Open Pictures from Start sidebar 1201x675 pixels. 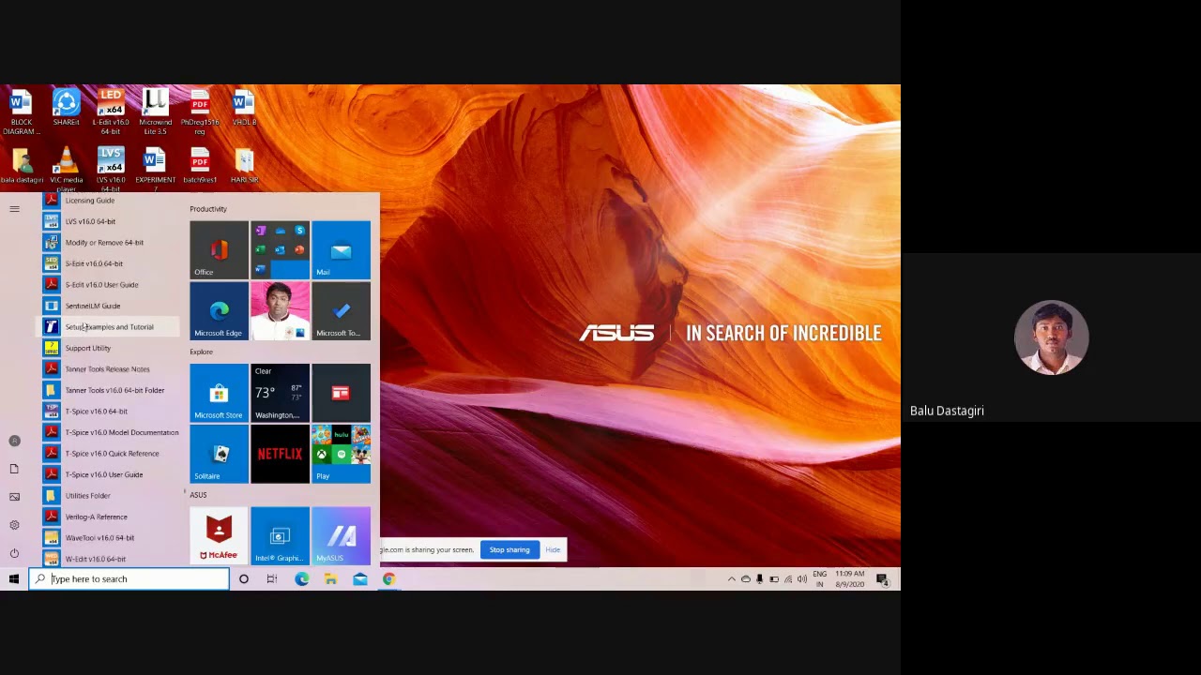pyautogui.click(x=14, y=497)
